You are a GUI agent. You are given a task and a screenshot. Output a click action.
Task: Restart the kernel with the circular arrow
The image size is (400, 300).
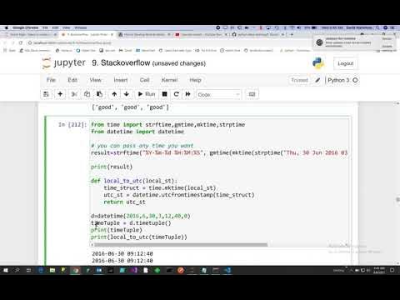pyautogui.click(x=176, y=94)
